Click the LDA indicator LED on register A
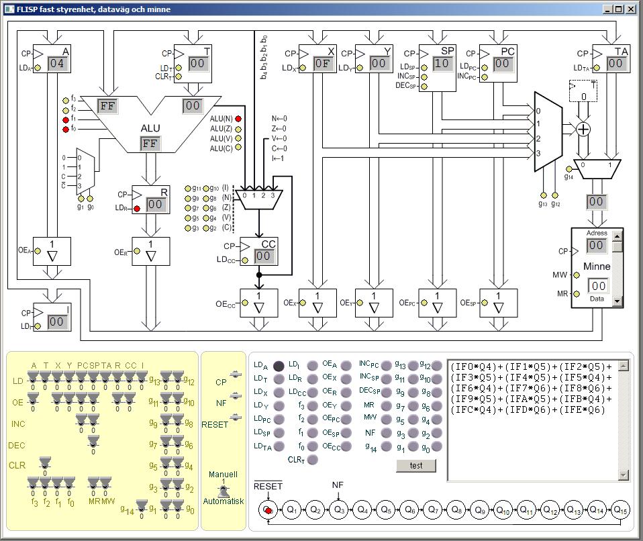 pyautogui.click(x=38, y=68)
